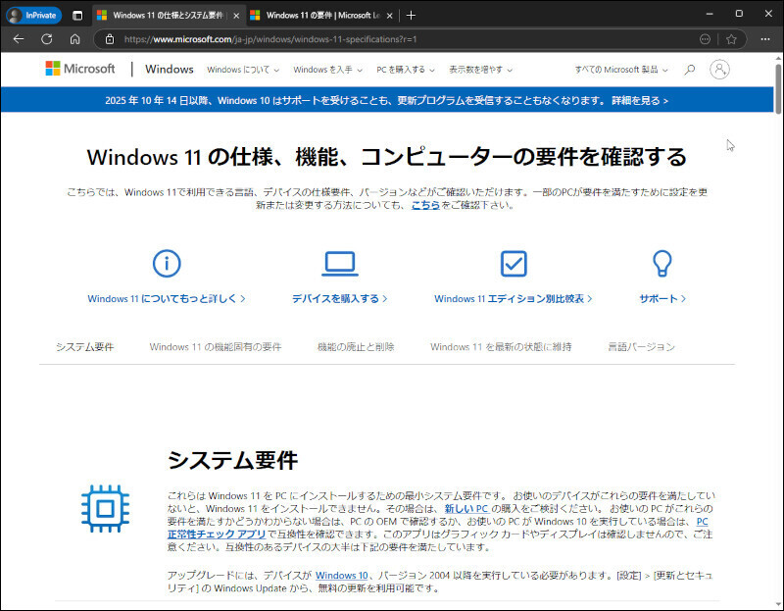Click the checkbox edition comparison icon
This screenshot has width=784, height=611.
pyautogui.click(x=514, y=263)
